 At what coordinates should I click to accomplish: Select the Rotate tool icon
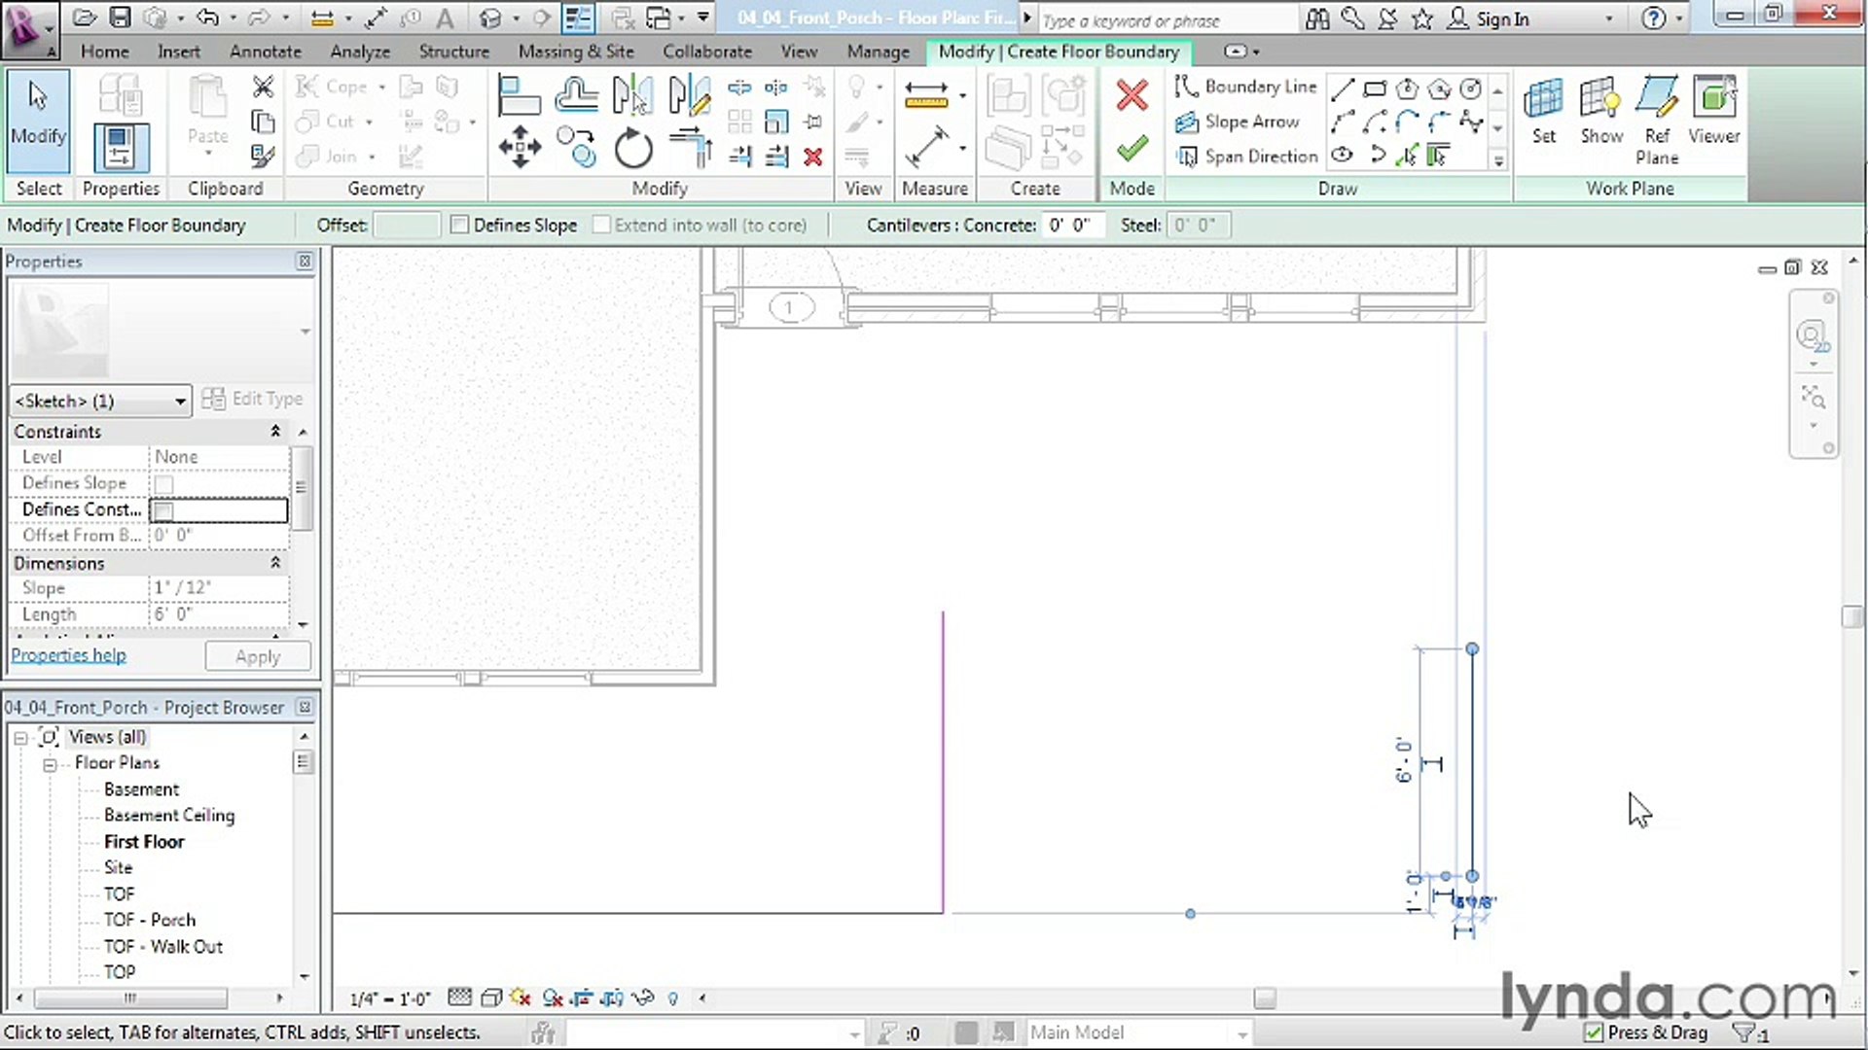click(x=633, y=149)
